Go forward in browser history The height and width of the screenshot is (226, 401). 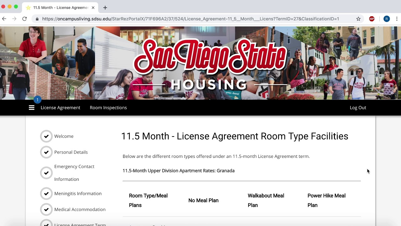click(x=14, y=19)
